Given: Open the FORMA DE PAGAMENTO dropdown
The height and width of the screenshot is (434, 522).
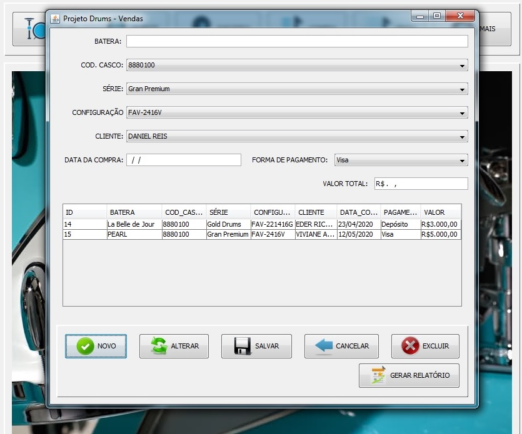Looking at the screenshot, I should click(463, 160).
